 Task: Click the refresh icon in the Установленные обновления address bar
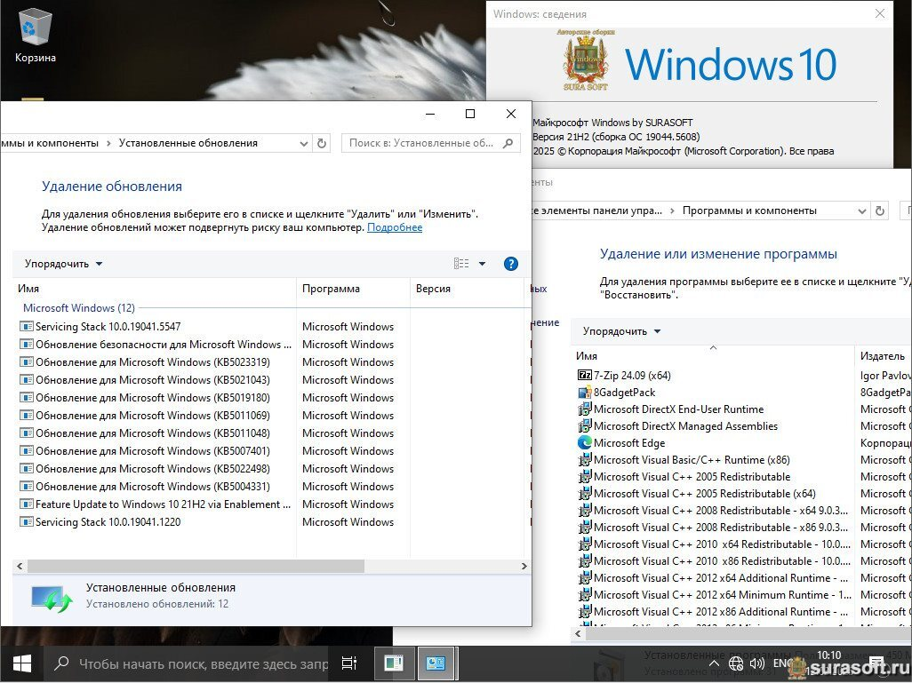(x=322, y=143)
